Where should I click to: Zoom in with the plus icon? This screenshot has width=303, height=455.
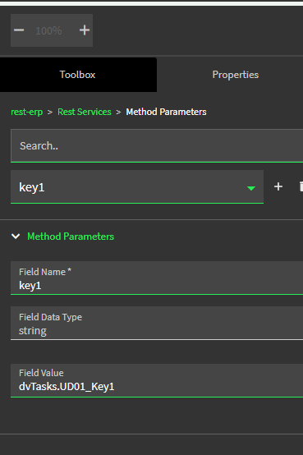[x=85, y=30]
